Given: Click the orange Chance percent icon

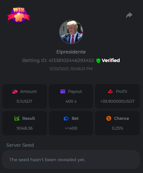Looking at the screenshot, I should pos(109,119).
